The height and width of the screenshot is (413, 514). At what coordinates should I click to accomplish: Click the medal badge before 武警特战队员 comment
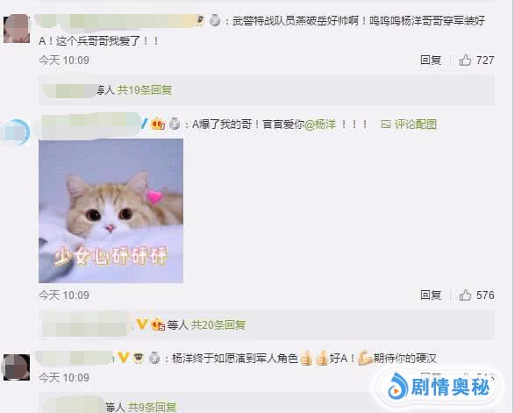(215, 21)
